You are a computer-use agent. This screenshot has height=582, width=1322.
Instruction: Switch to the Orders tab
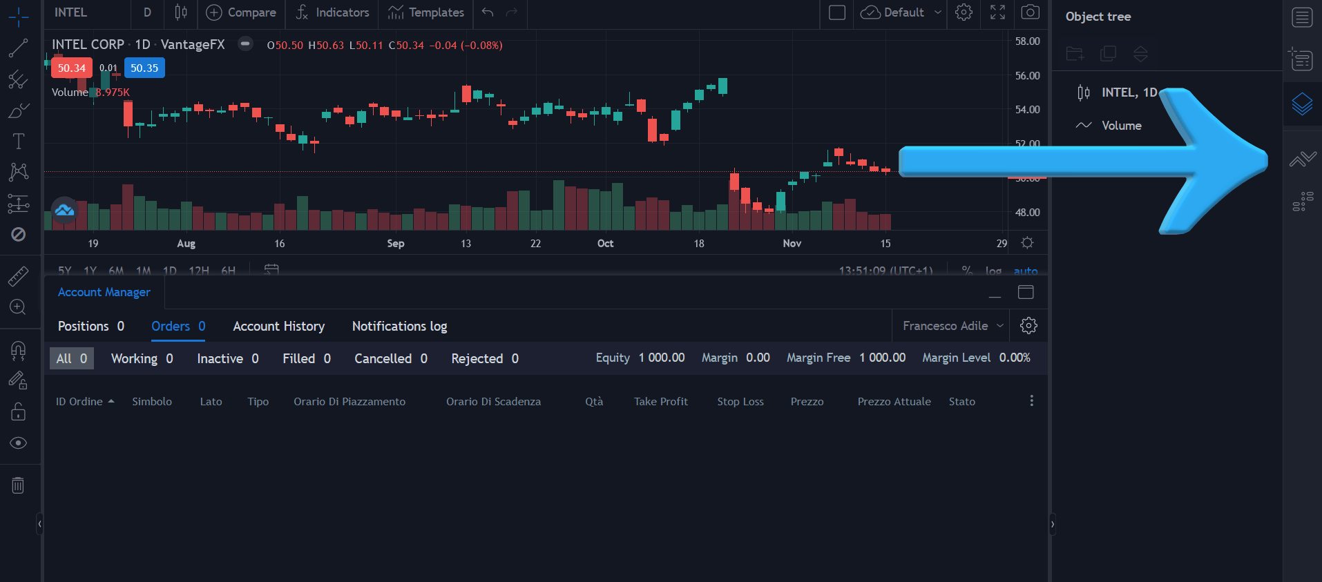click(x=178, y=326)
